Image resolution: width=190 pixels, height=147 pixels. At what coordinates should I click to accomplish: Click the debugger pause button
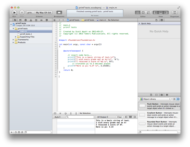(60, 113)
